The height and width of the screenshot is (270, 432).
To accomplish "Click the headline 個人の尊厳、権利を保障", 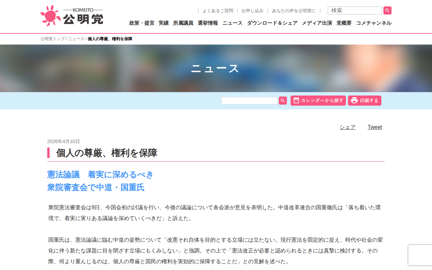I will [107, 153].
